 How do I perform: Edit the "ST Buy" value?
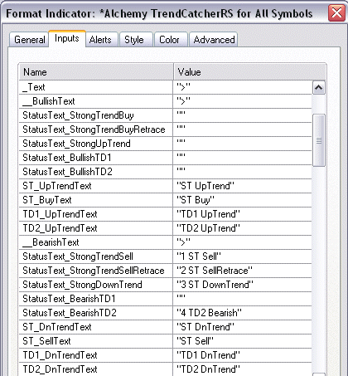pos(243,200)
